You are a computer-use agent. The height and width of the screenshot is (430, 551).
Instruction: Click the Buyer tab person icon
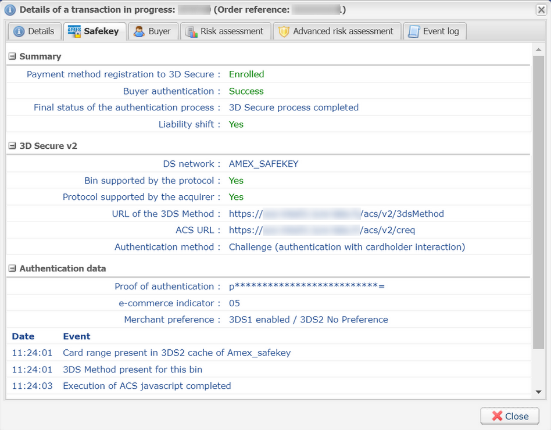point(139,31)
